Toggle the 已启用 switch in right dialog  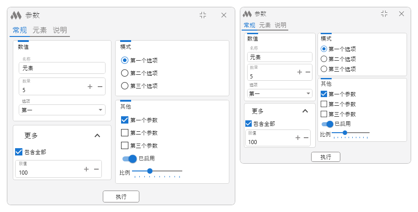(x=328, y=124)
